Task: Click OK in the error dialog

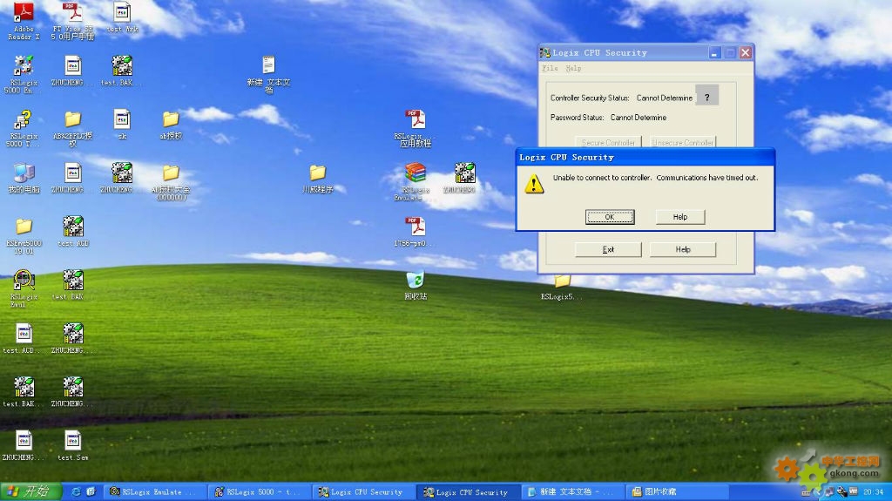Action: (x=610, y=217)
